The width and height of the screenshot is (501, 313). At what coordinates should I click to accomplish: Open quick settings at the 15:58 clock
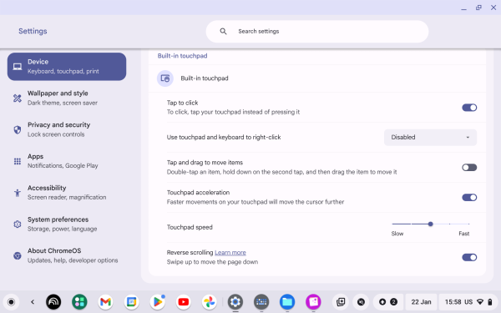pyautogui.click(x=468, y=302)
